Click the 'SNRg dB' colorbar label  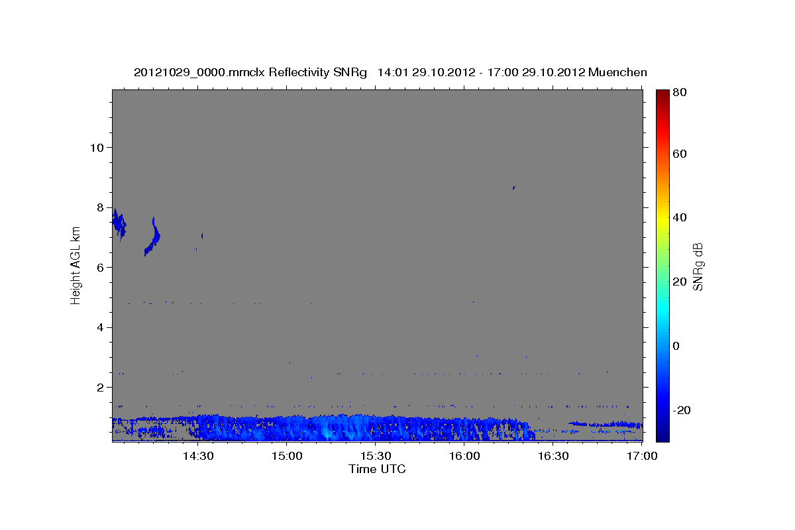(x=697, y=266)
